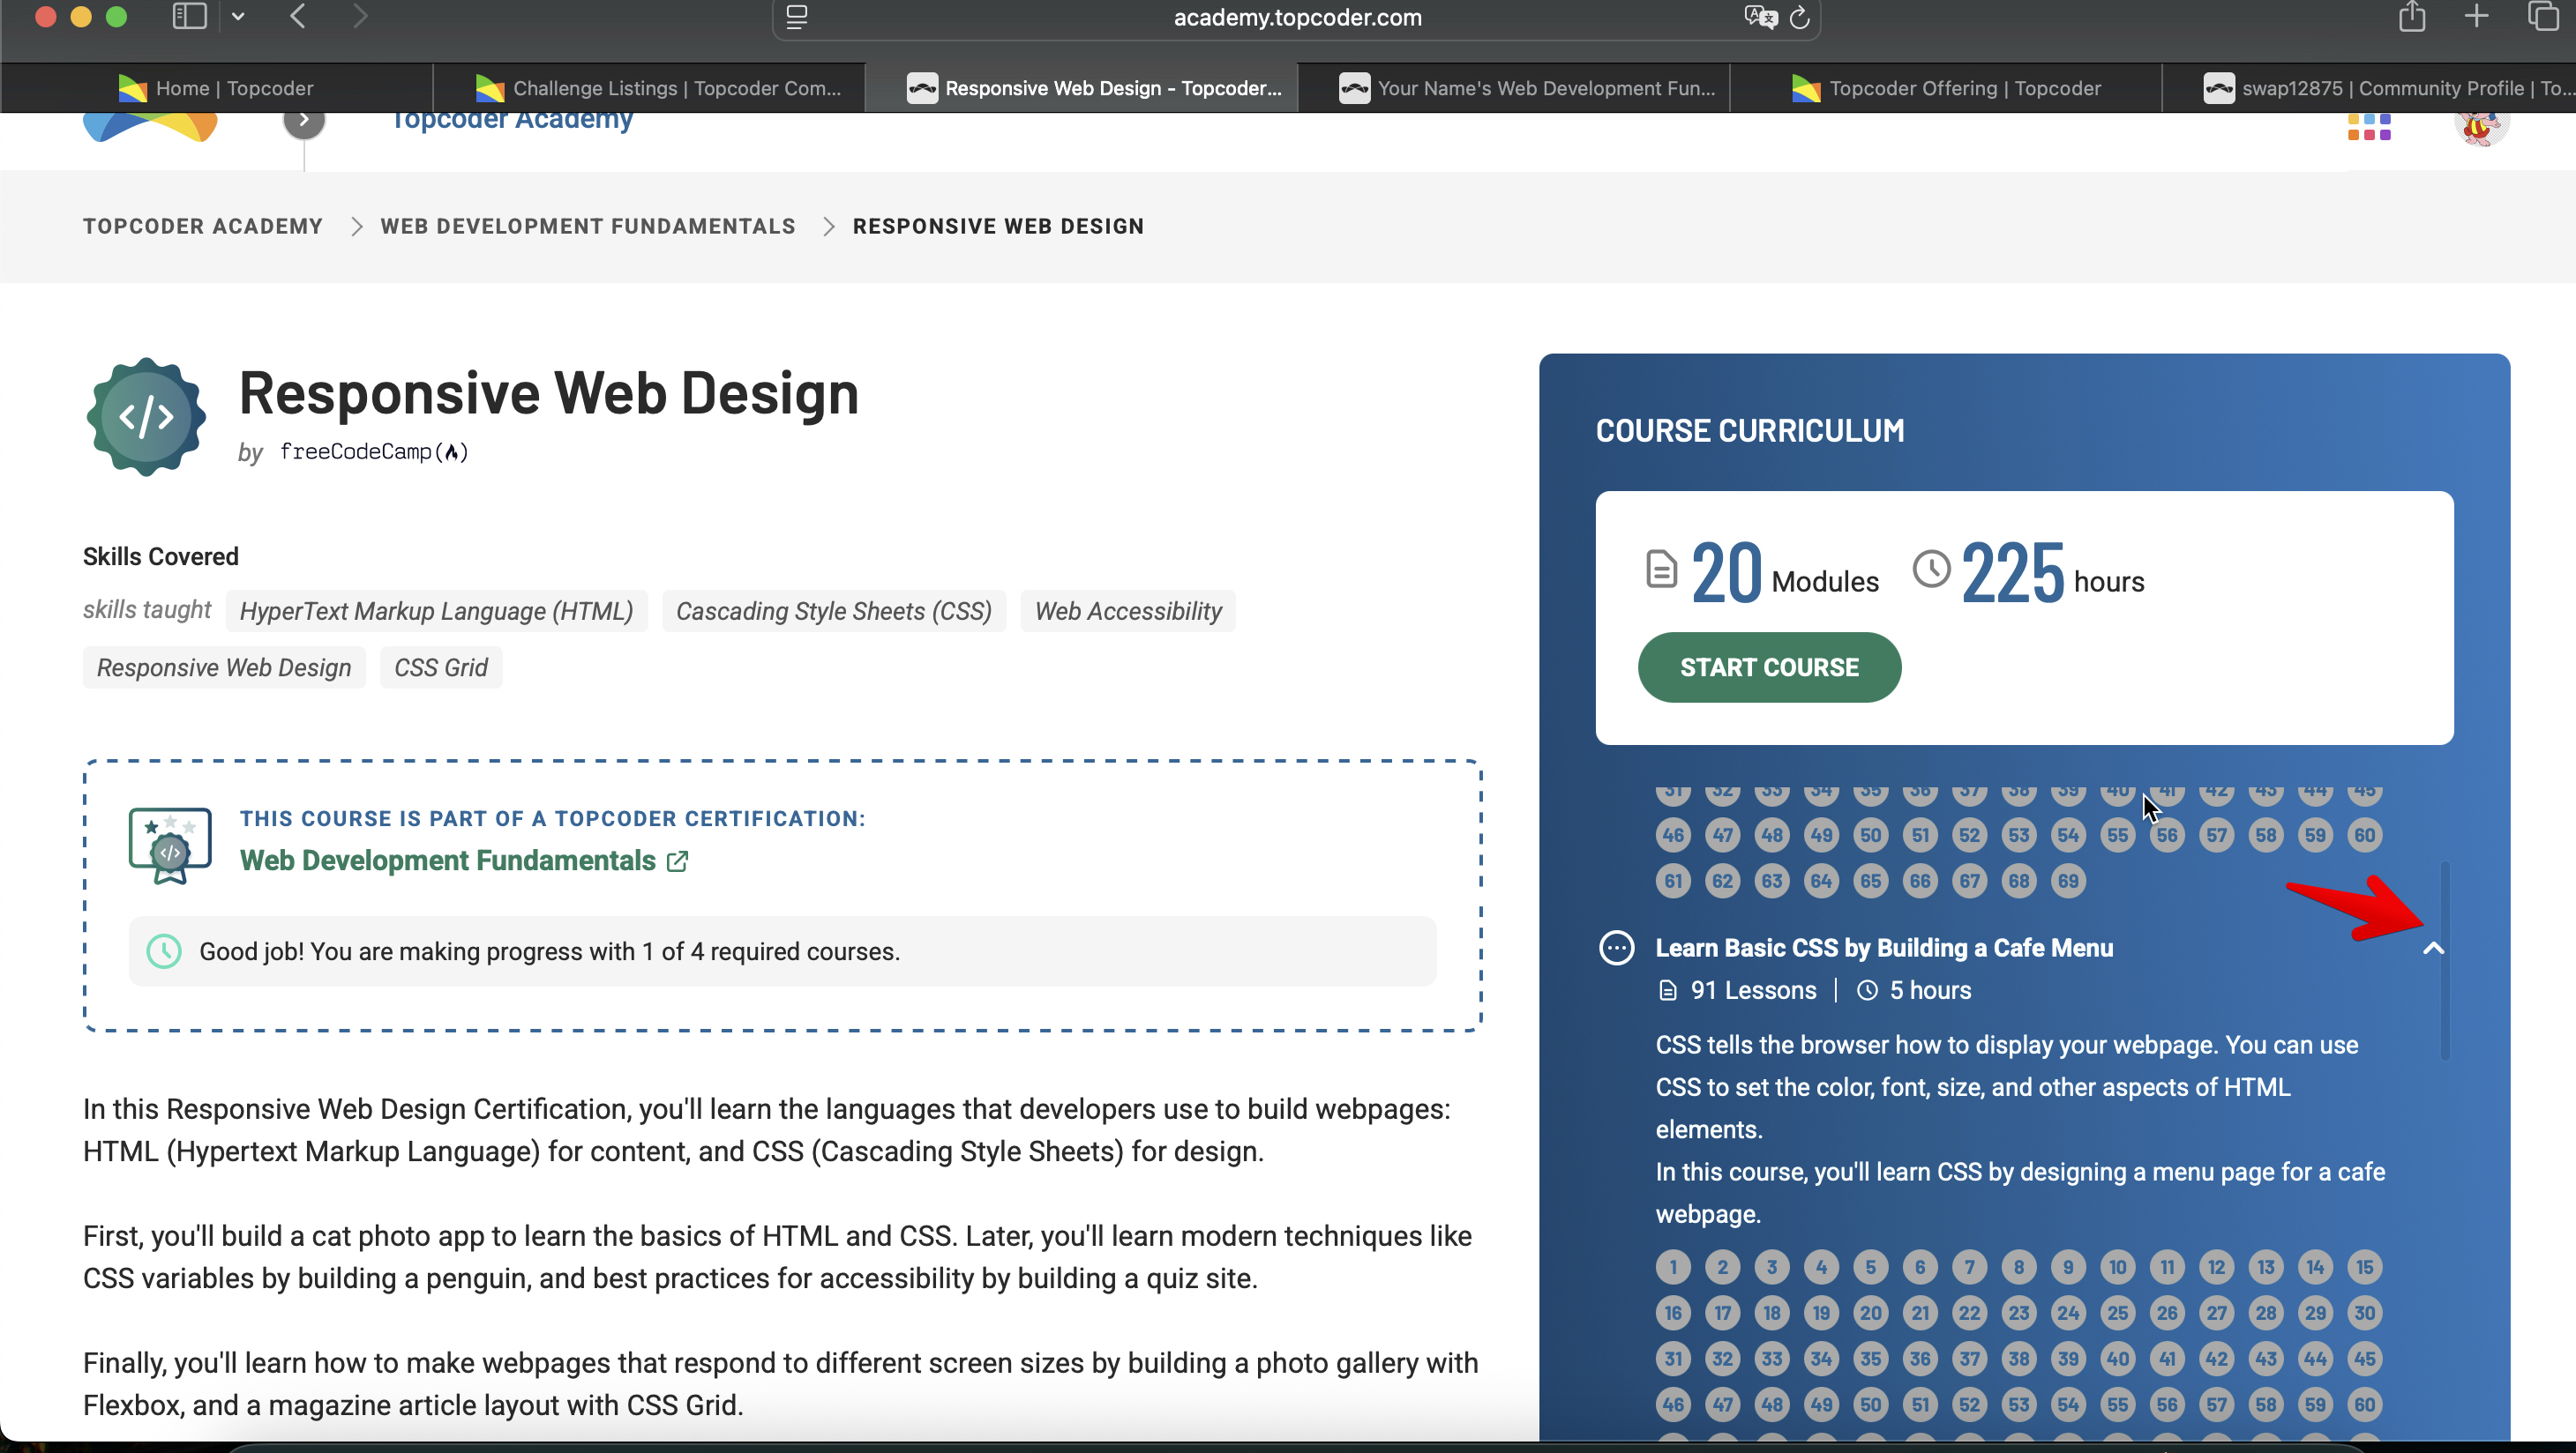Click the reload page icon
2576x1453 pixels.
click(1799, 18)
